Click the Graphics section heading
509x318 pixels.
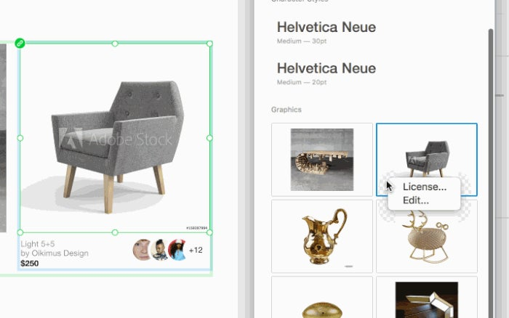(x=286, y=110)
